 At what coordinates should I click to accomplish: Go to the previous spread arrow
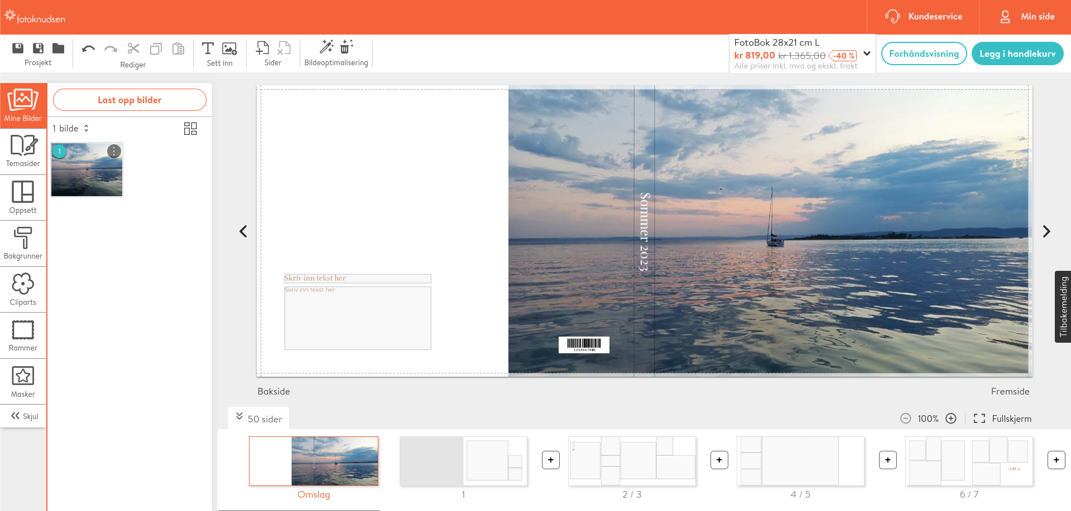coord(243,231)
